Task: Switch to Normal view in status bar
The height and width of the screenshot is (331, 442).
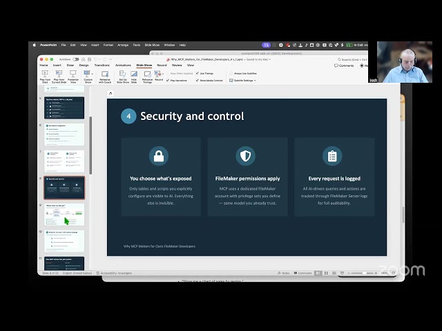Action: click(x=318, y=273)
